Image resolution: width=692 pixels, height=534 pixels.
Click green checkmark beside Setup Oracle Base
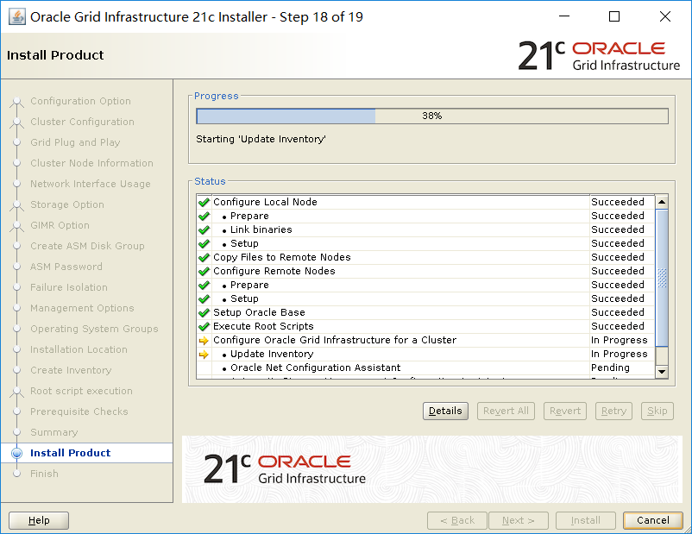coord(204,313)
